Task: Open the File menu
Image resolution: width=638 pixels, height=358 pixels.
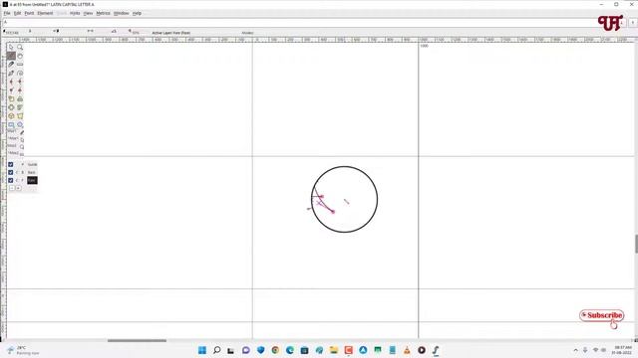Action: (x=7, y=13)
